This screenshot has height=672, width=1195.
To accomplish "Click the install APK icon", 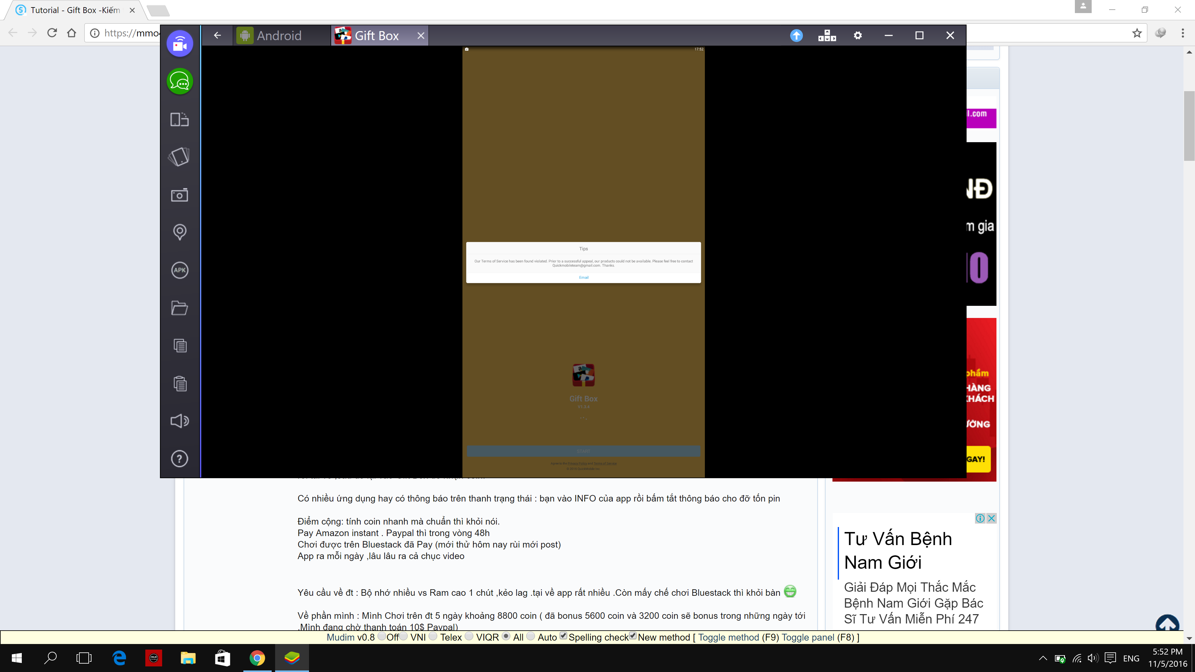I will pos(180,270).
